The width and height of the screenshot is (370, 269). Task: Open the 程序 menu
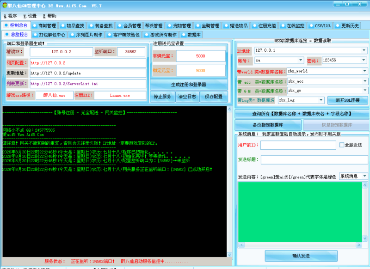pyautogui.click(x=10, y=16)
